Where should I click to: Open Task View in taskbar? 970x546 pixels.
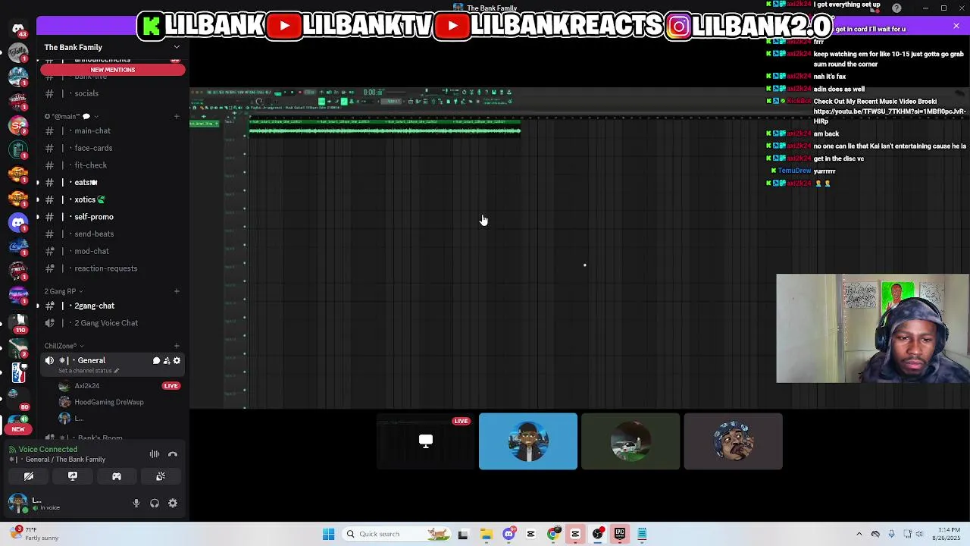(463, 534)
